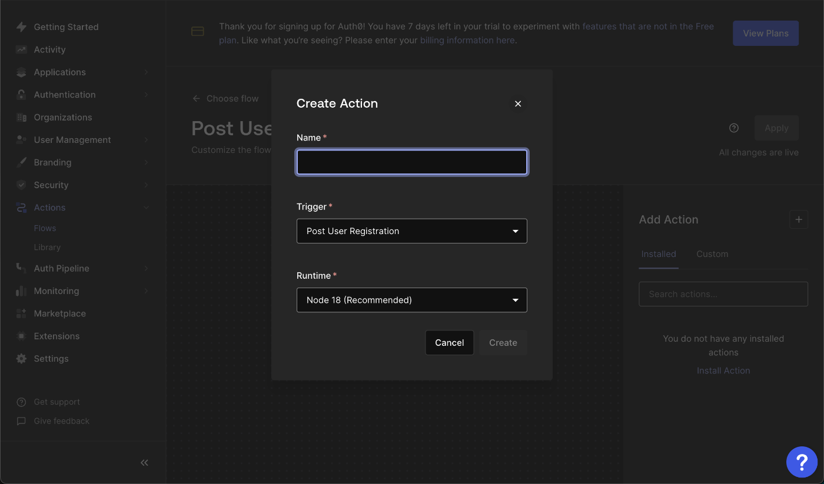This screenshot has height=484, width=824.
Task: Close the Create Action dialog
Action: click(x=518, y=104)
